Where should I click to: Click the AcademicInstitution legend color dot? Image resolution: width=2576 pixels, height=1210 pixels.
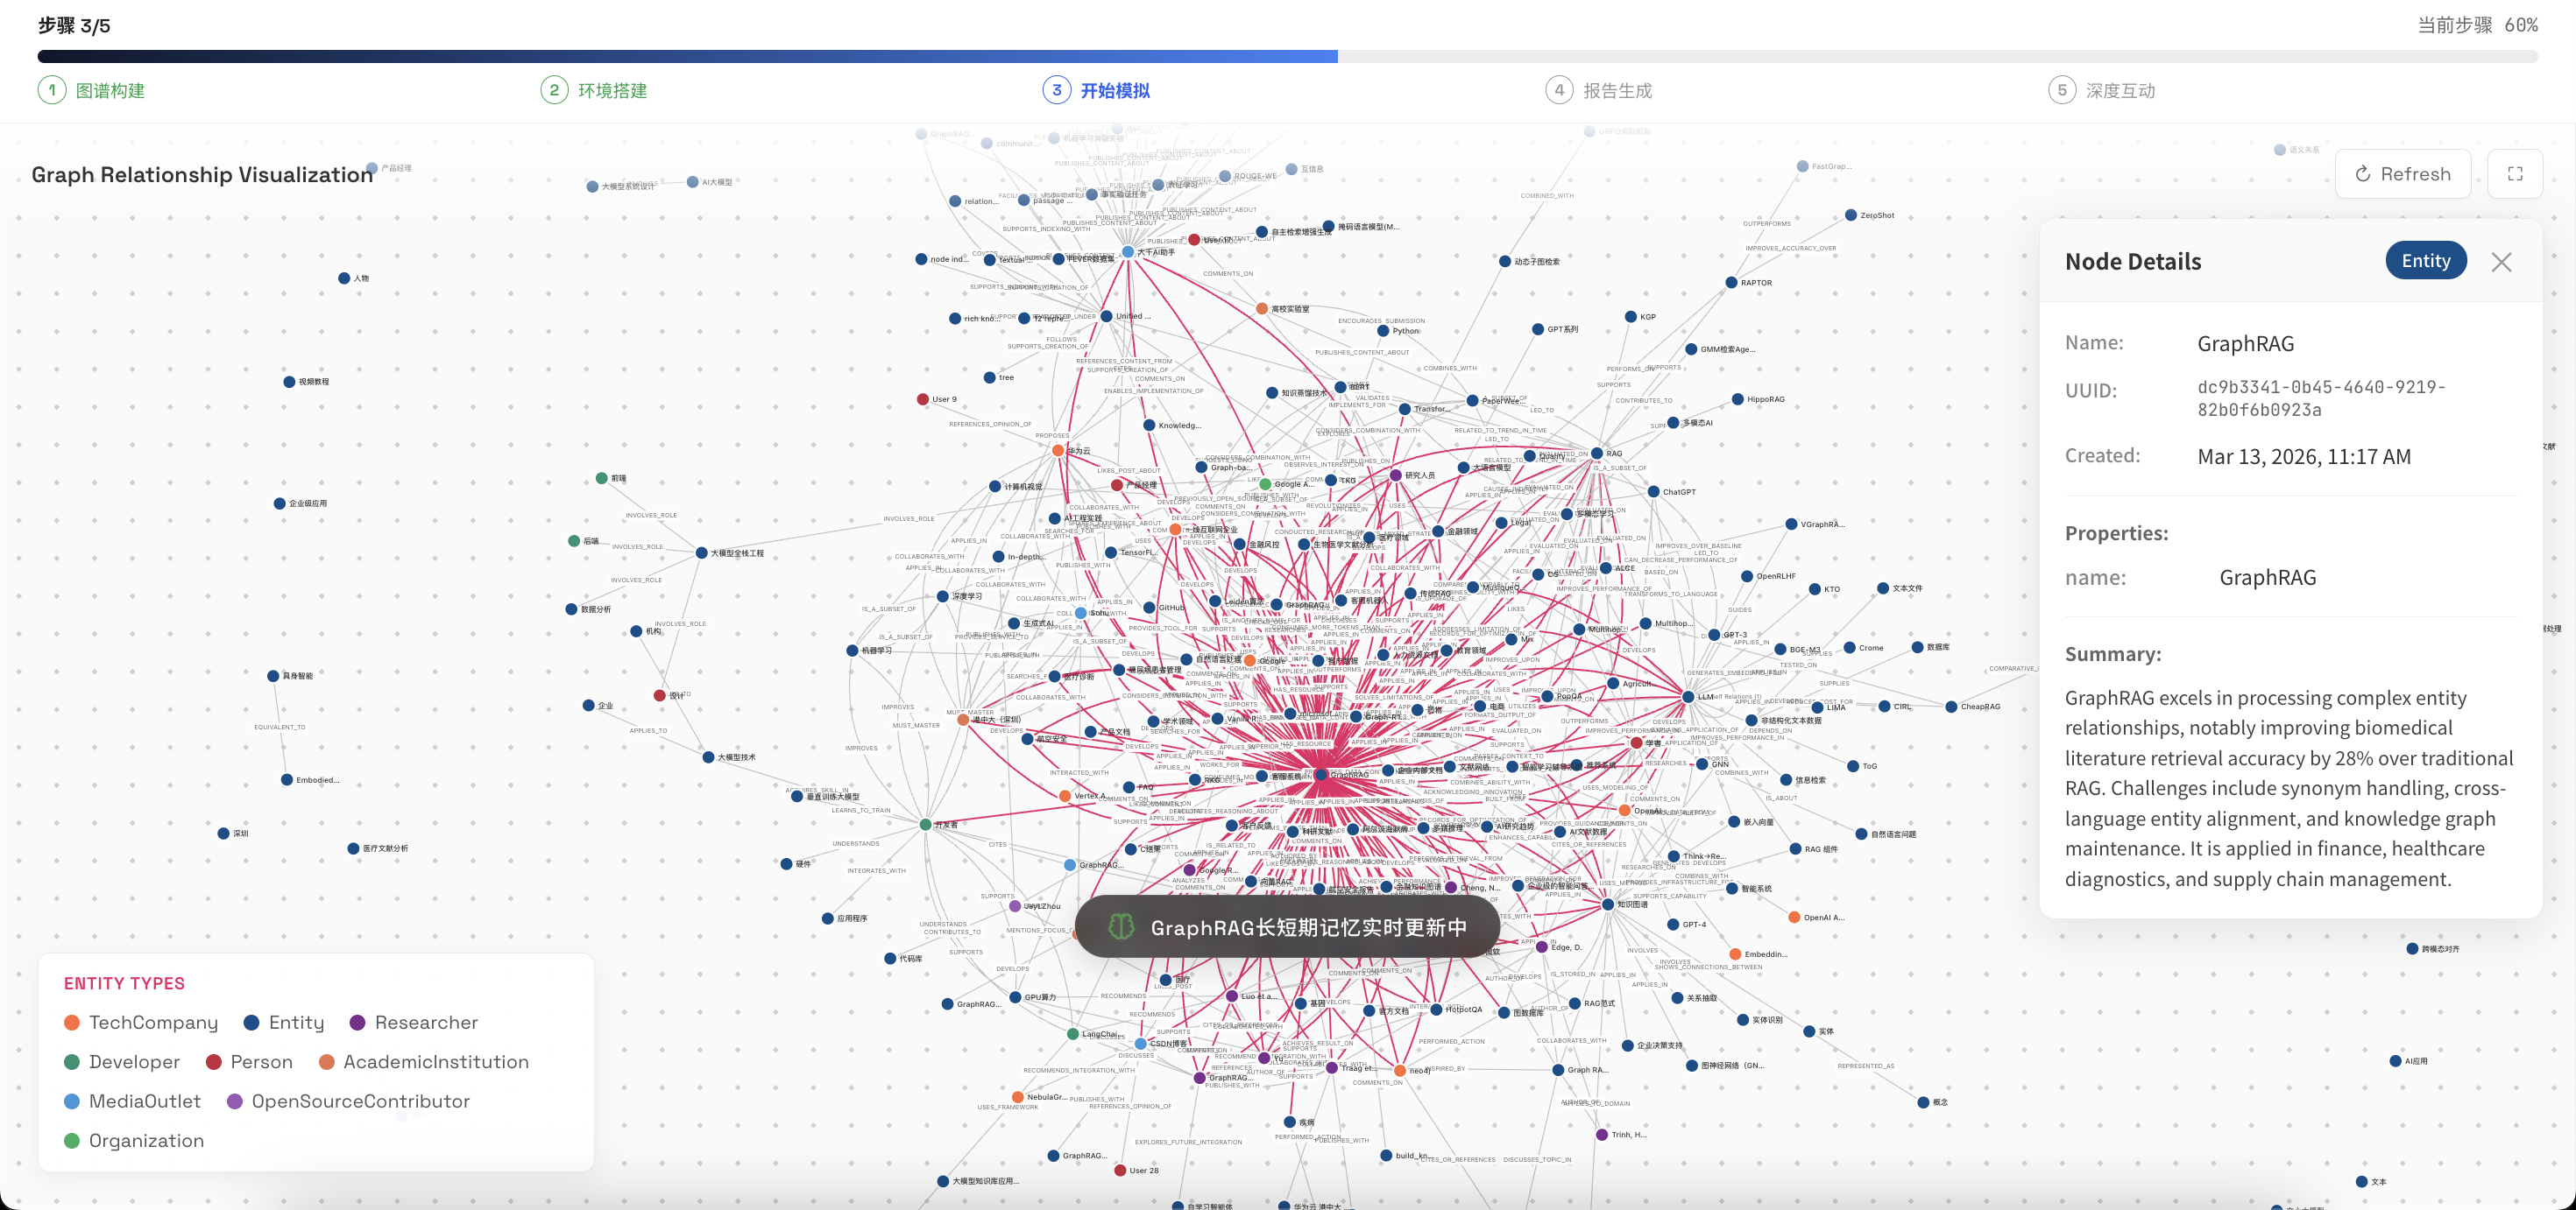[x=326, y=1062]
